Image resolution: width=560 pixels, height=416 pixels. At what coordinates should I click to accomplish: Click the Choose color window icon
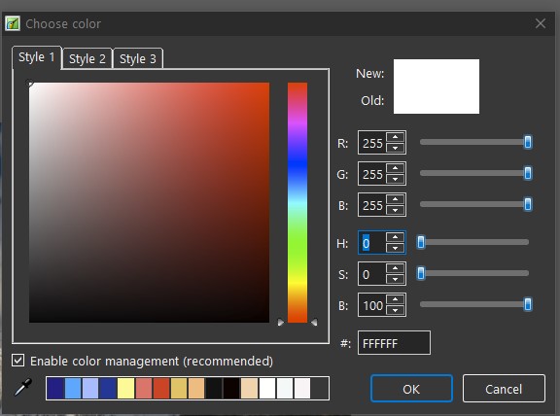[13, 23]
